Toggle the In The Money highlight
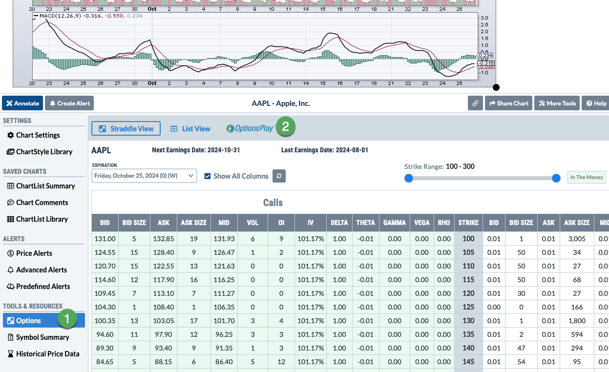Screen dimensions: 609x372 [587, 177]
